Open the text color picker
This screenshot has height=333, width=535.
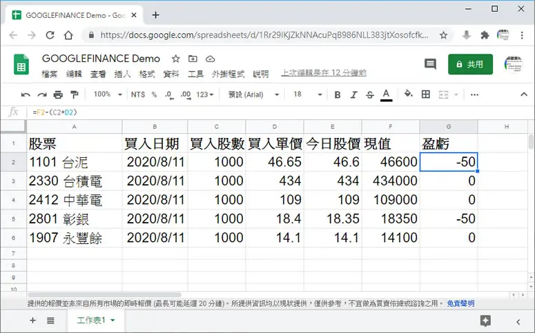pyautogui.click(x=386, y=94)
